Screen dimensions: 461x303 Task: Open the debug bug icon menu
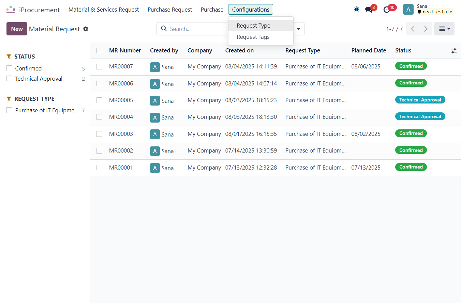point(357,9)
